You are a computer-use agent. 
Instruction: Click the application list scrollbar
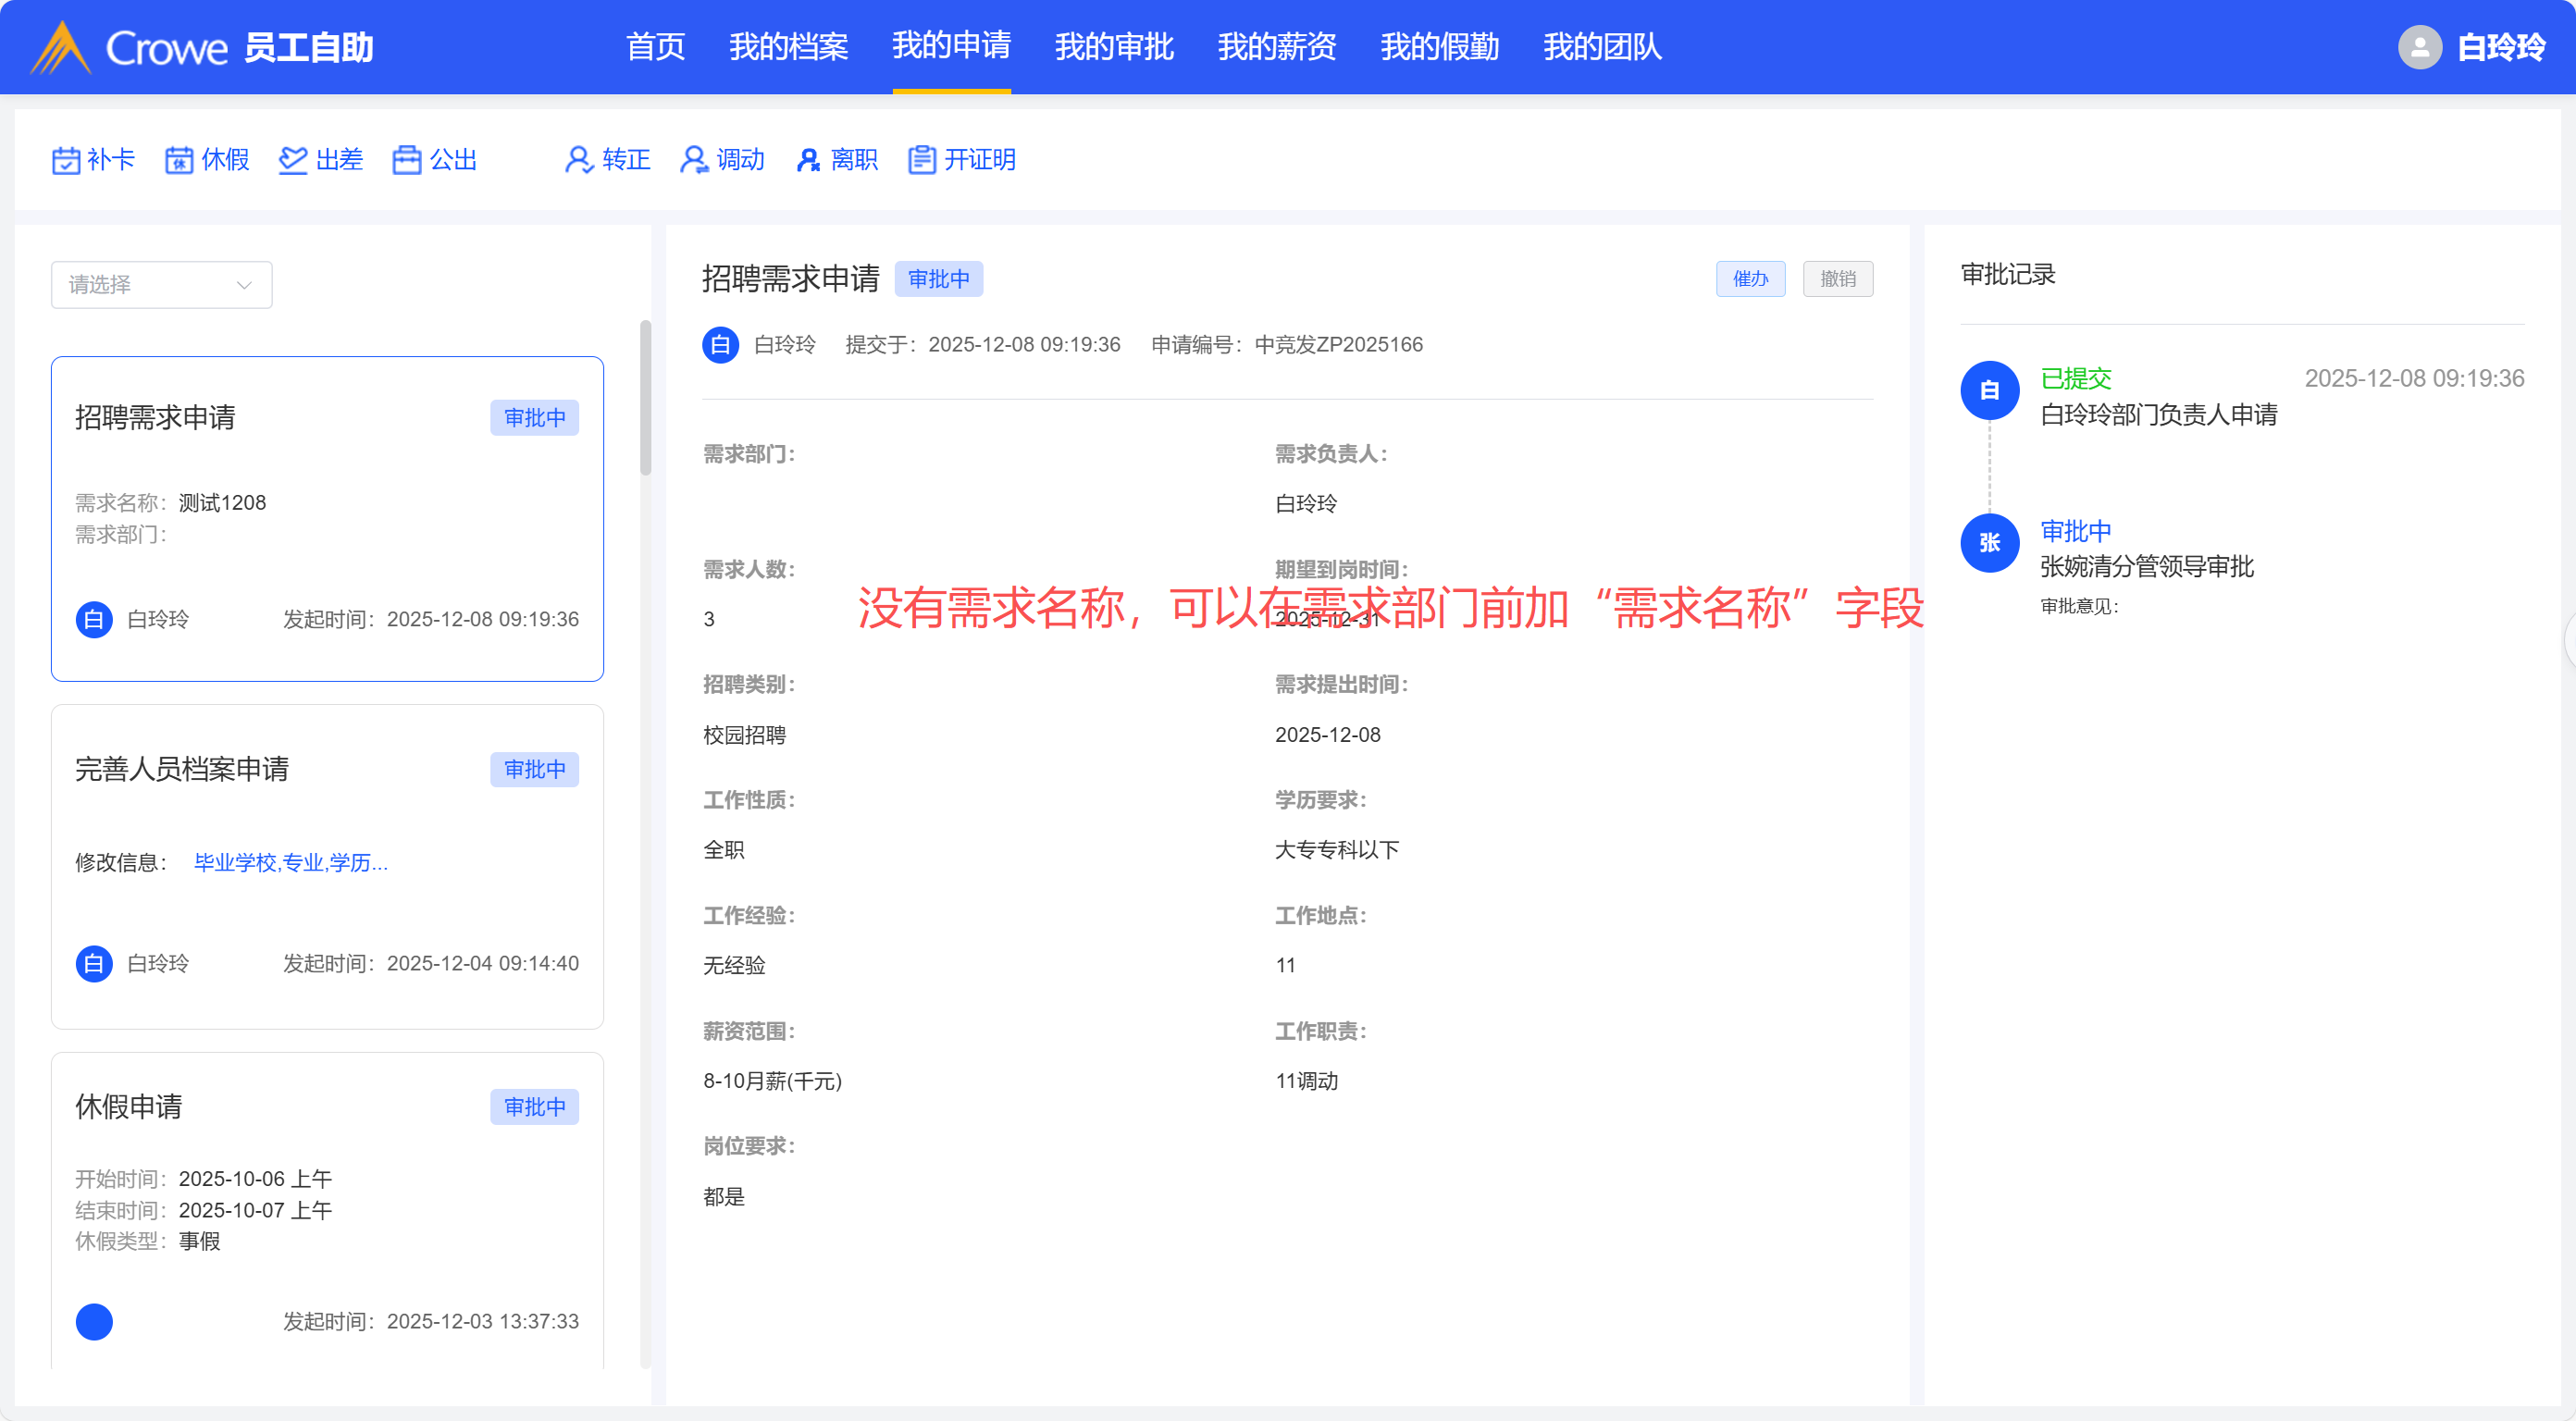pyautogui.click(x=646, y=400)
